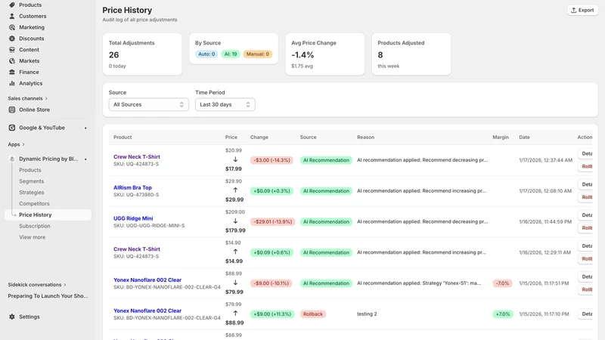Click the Date column header
The image size is (605, 340).
coord(524,138)
